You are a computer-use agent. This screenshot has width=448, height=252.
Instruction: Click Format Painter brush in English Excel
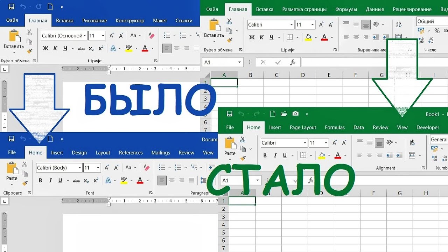[243, 157]
